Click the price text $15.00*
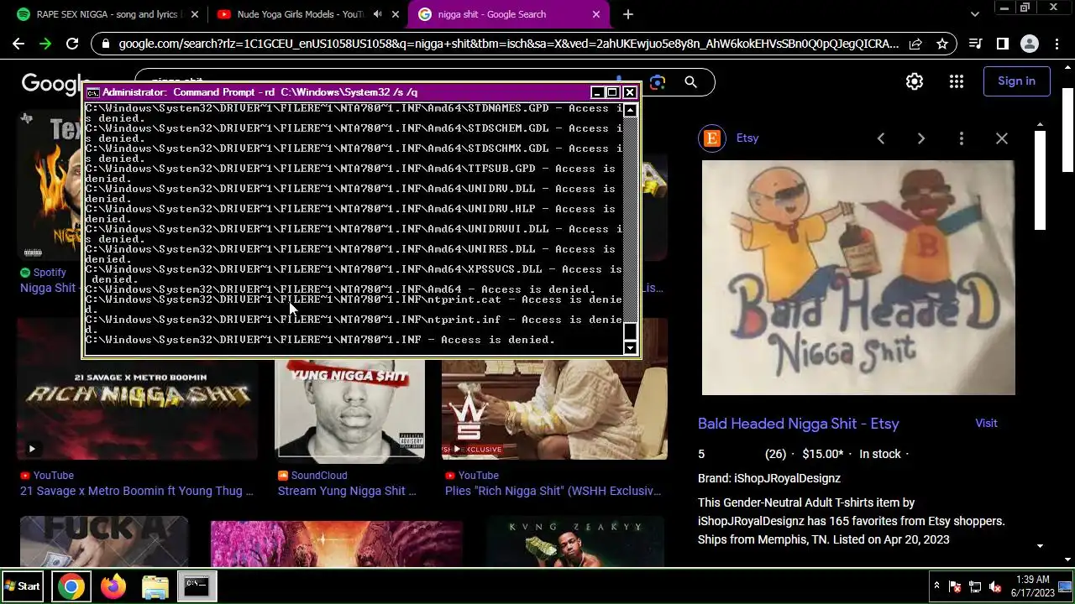The width and height of the screenshot is (1075, 604). pos(822,454)
